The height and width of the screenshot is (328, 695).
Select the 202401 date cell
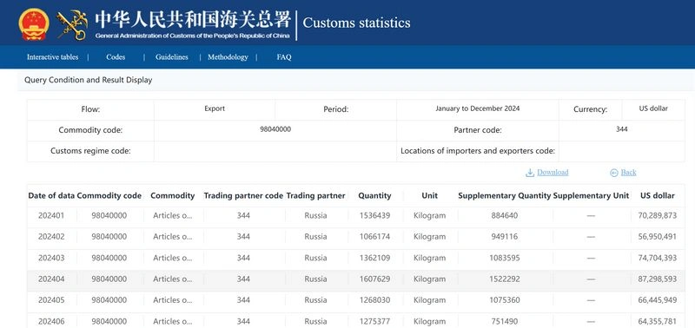51,215
